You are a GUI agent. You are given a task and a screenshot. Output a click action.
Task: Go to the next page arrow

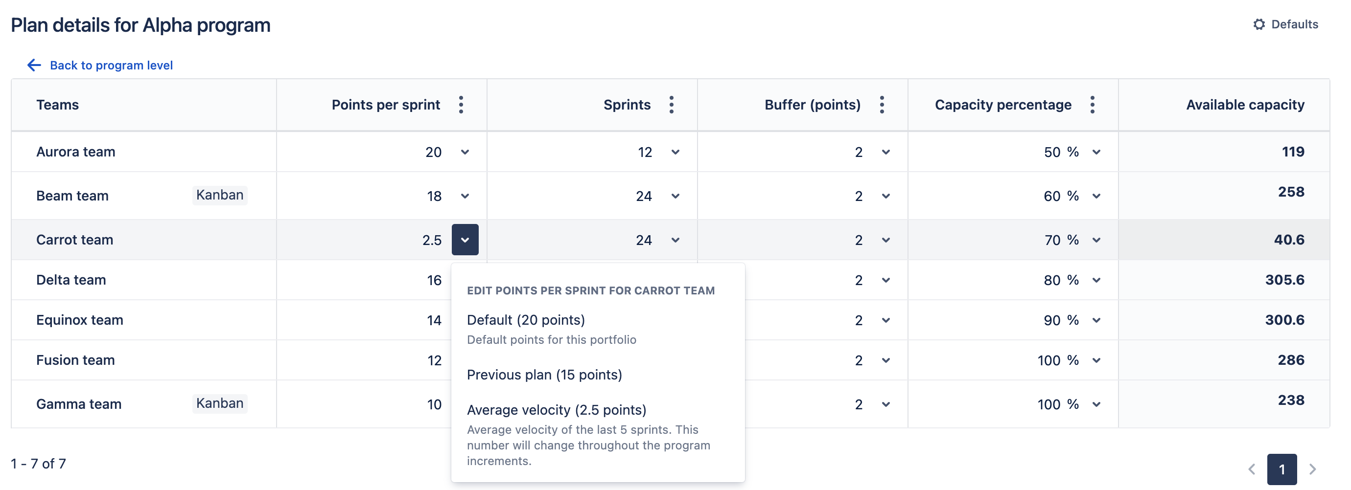tap(1312, 469)
